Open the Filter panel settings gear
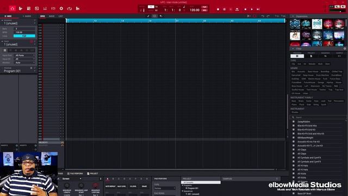 click(345, 48)
